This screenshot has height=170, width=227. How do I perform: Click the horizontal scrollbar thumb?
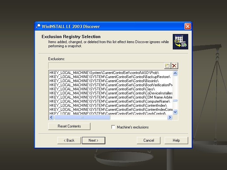pyautogui.click(x=82, y=117)
